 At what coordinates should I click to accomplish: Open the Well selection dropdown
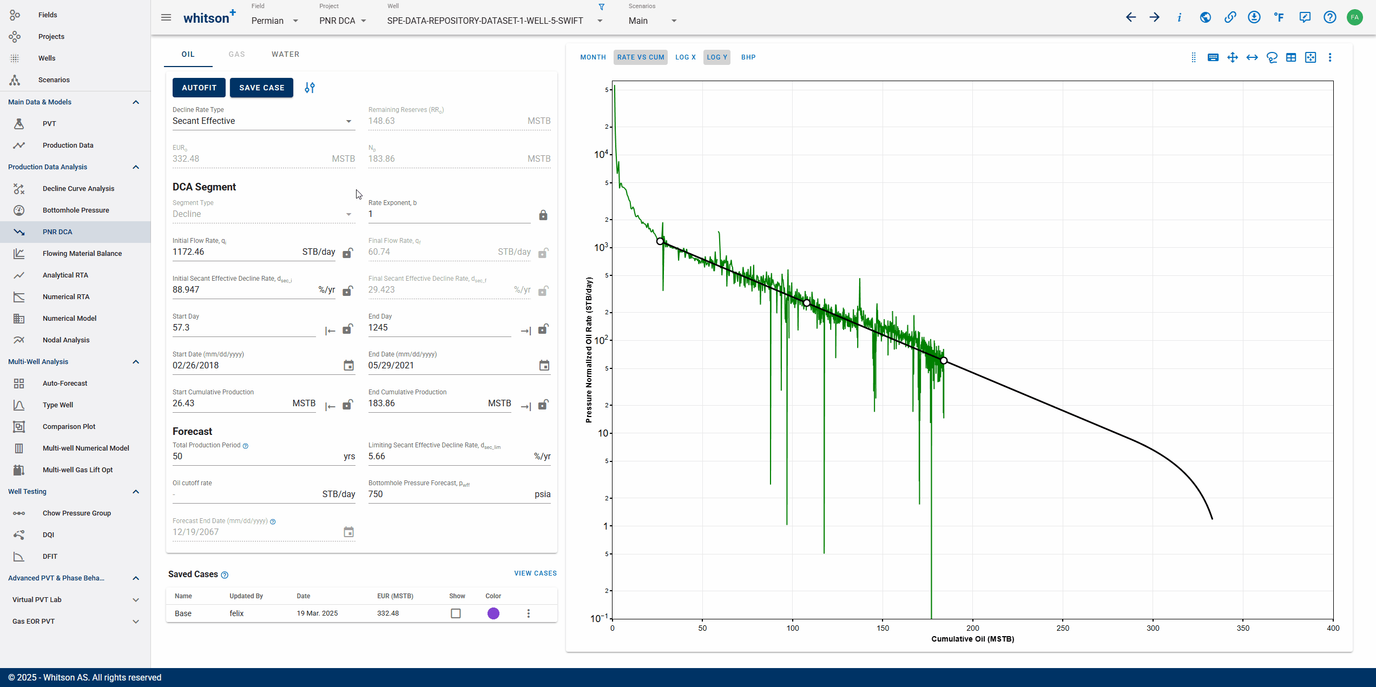[495, 21]
